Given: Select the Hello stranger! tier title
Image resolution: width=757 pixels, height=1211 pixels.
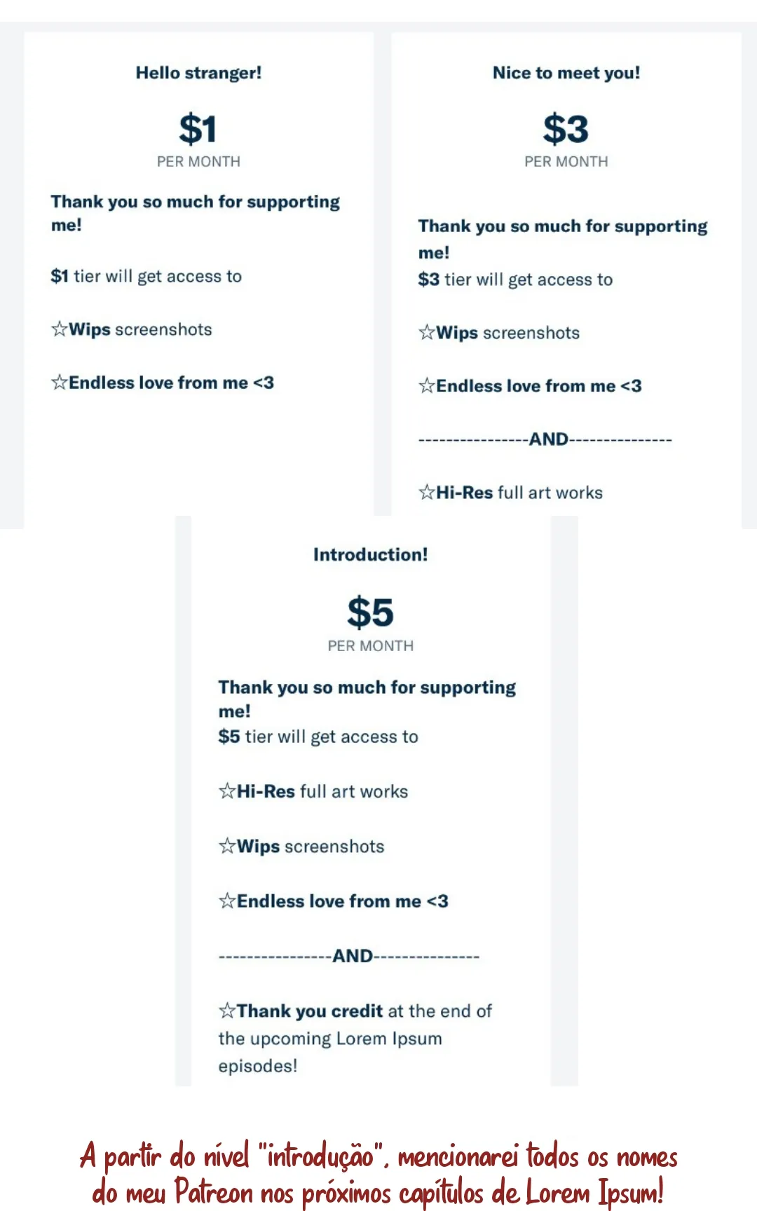Looking at the screenshot, I should (198, 73).
